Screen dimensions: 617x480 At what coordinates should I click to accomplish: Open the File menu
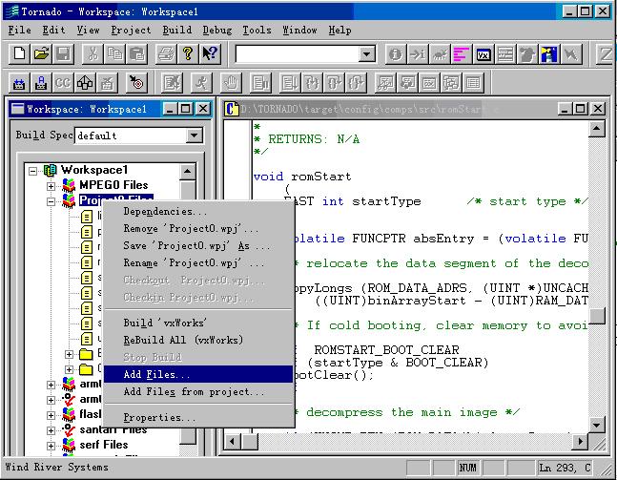(20, 30)
